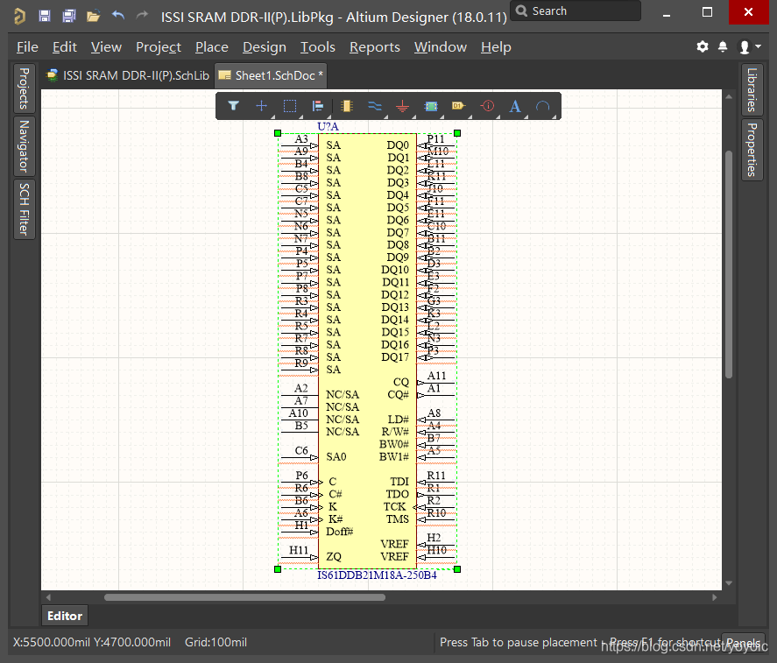
Task: Open the File menu
Action: (27, 47)
